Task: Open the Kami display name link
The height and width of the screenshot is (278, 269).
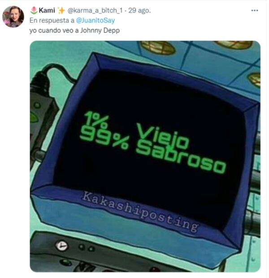Action: (47, 10)
